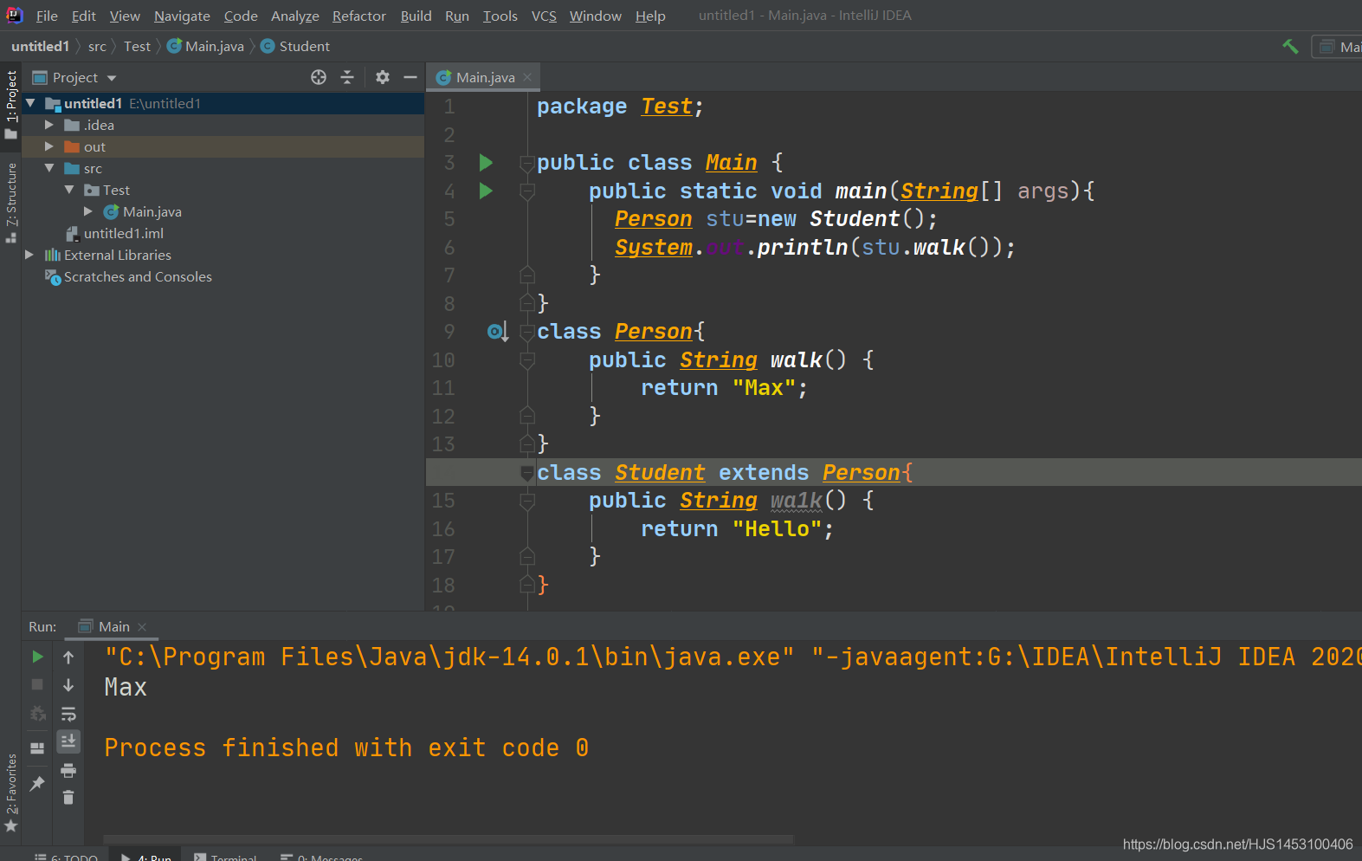
Task: Open the 4: Run tool window
Action: [146, 856]
